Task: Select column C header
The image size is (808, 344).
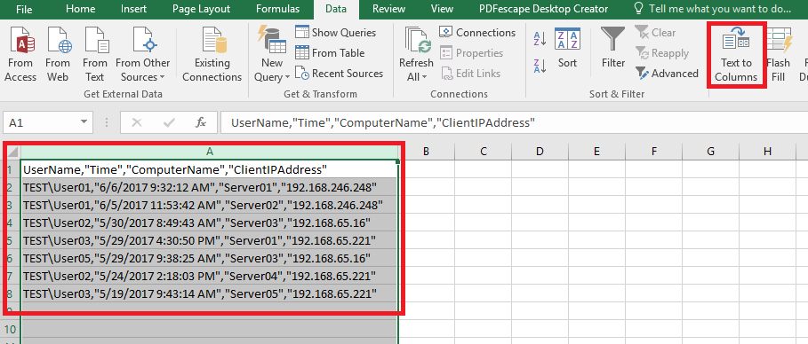Action: click(484, 152)
